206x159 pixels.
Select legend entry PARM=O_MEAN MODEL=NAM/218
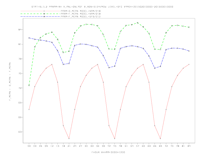[x=81, y=11]
